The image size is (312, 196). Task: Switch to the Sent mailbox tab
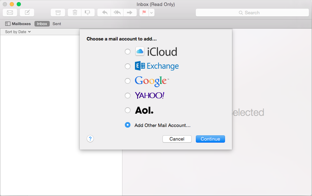[x=57, y=24]
